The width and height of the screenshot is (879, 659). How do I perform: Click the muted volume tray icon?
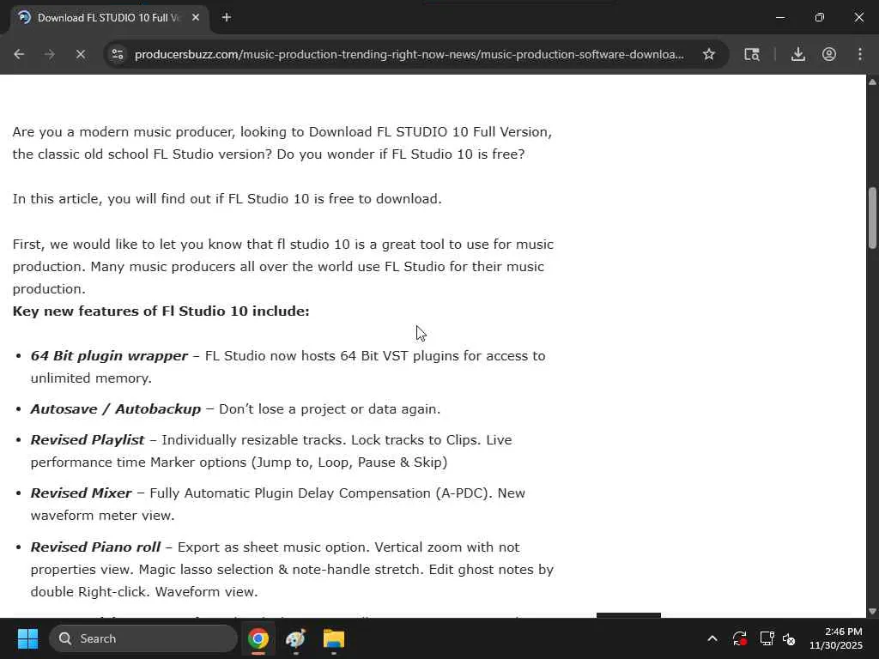(789, 638)
